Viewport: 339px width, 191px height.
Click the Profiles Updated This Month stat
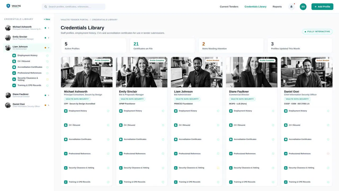coord(300,45)
